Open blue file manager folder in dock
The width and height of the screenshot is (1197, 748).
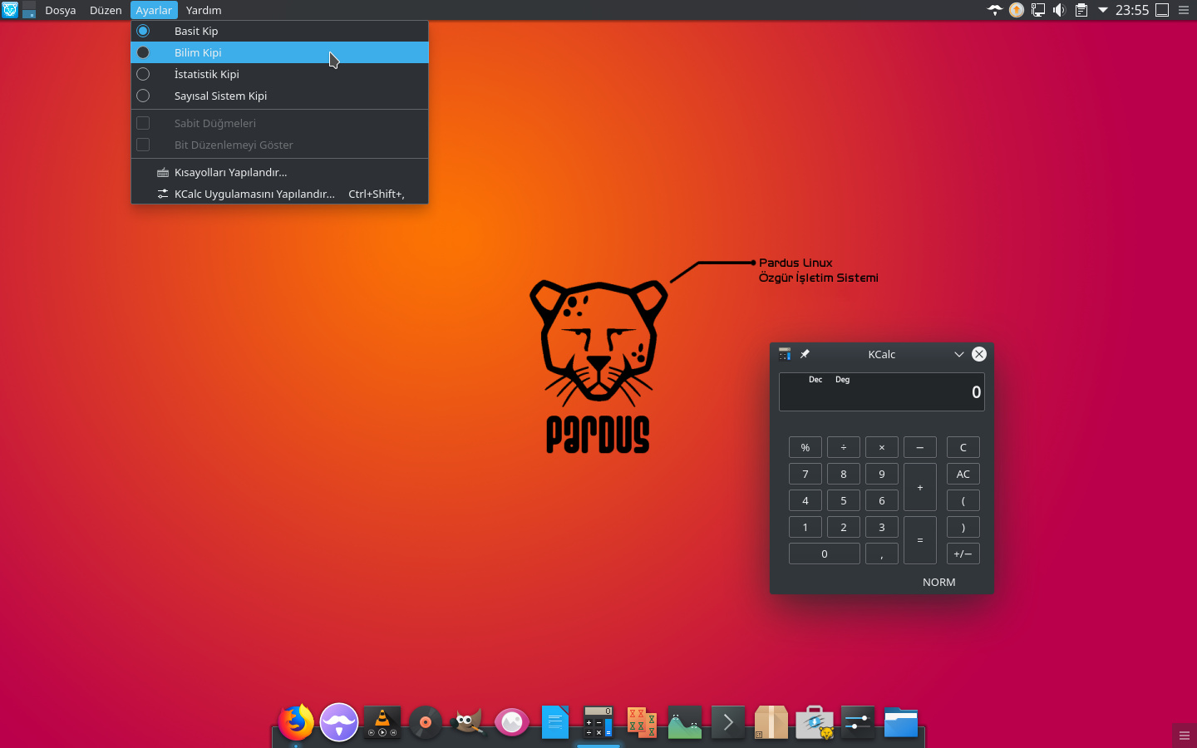point(900,722)
